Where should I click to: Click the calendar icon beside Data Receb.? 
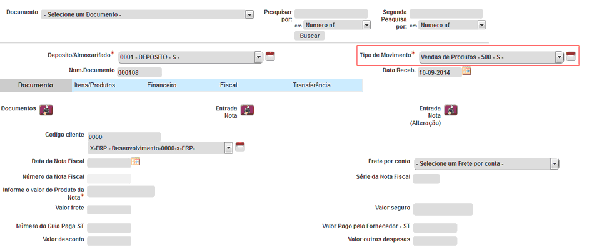466,70
